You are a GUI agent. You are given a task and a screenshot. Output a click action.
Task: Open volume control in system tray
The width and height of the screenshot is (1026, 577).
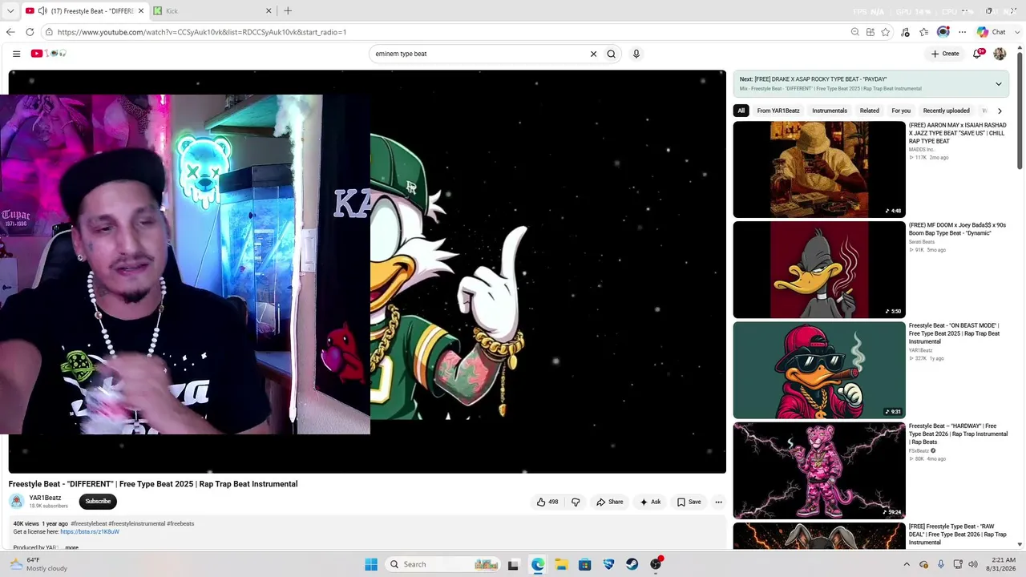pyautogui.click(x=973, y=564)
